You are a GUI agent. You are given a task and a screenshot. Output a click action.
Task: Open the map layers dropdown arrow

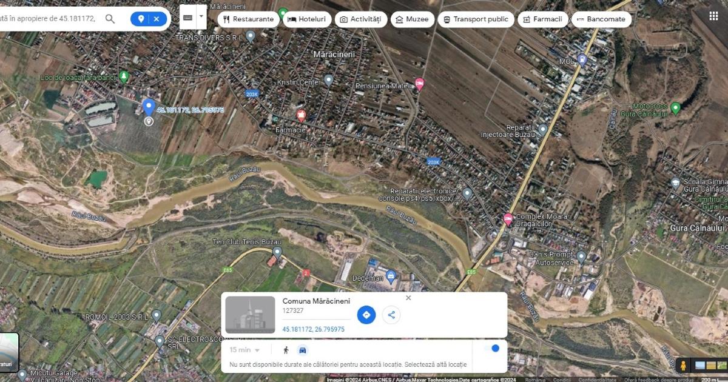(201, 16)
